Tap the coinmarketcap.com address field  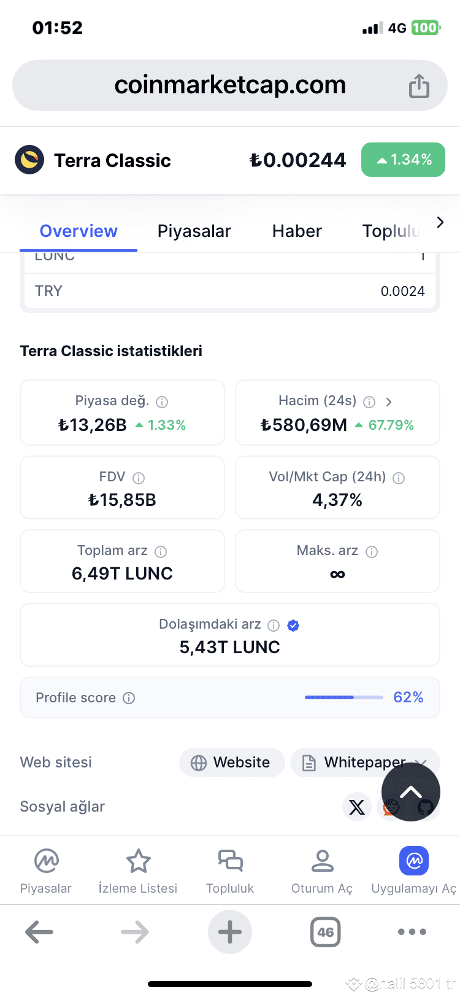(x=230, y=85)
